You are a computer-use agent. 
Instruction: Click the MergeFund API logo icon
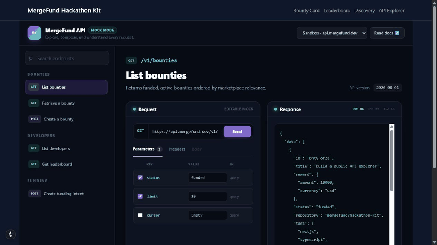(34, 33)
